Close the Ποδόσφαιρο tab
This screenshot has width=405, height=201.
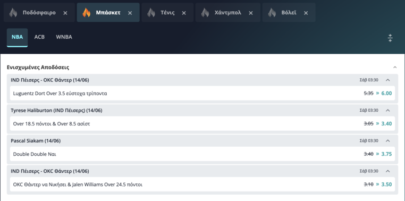point(65,13)
